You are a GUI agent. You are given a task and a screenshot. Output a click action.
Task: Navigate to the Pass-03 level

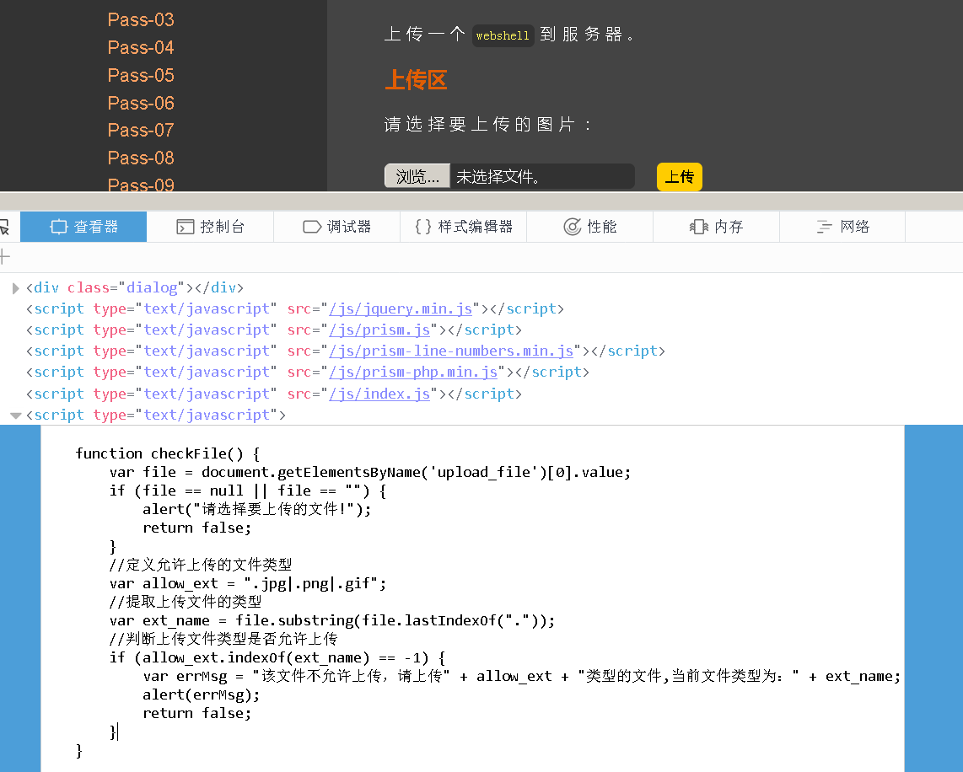pyautogui.click(x=140, y=19)
